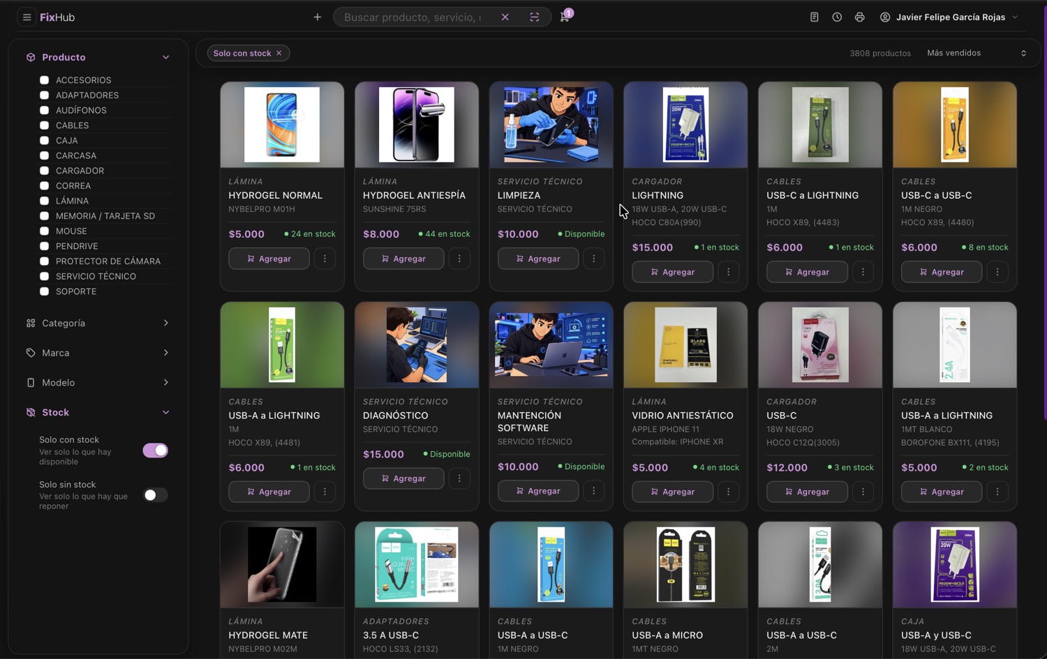Viewport: 1047px width, 659px height.
Task: Collapse the Producto filter section
Action: 98,57
